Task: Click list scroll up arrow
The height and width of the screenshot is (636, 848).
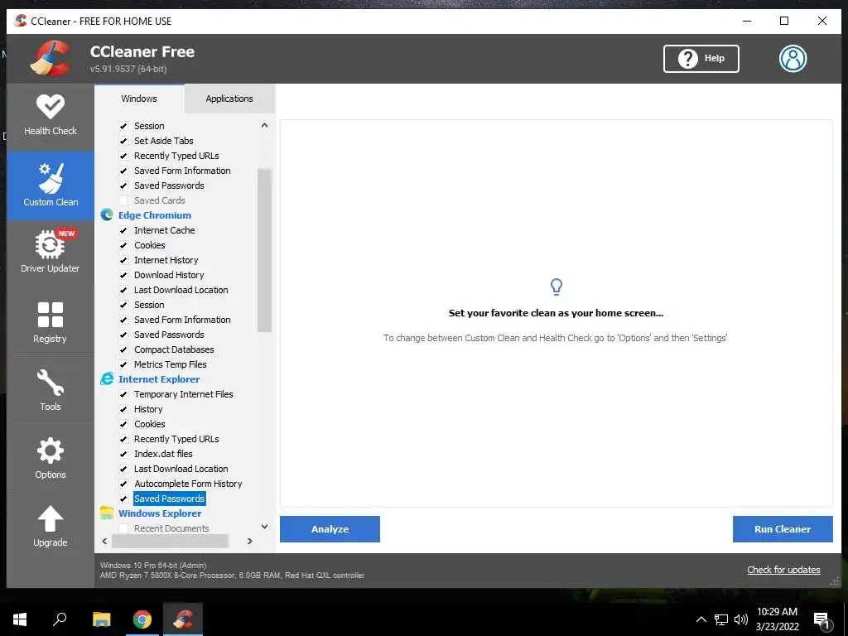Action: (x=264, y=126)
